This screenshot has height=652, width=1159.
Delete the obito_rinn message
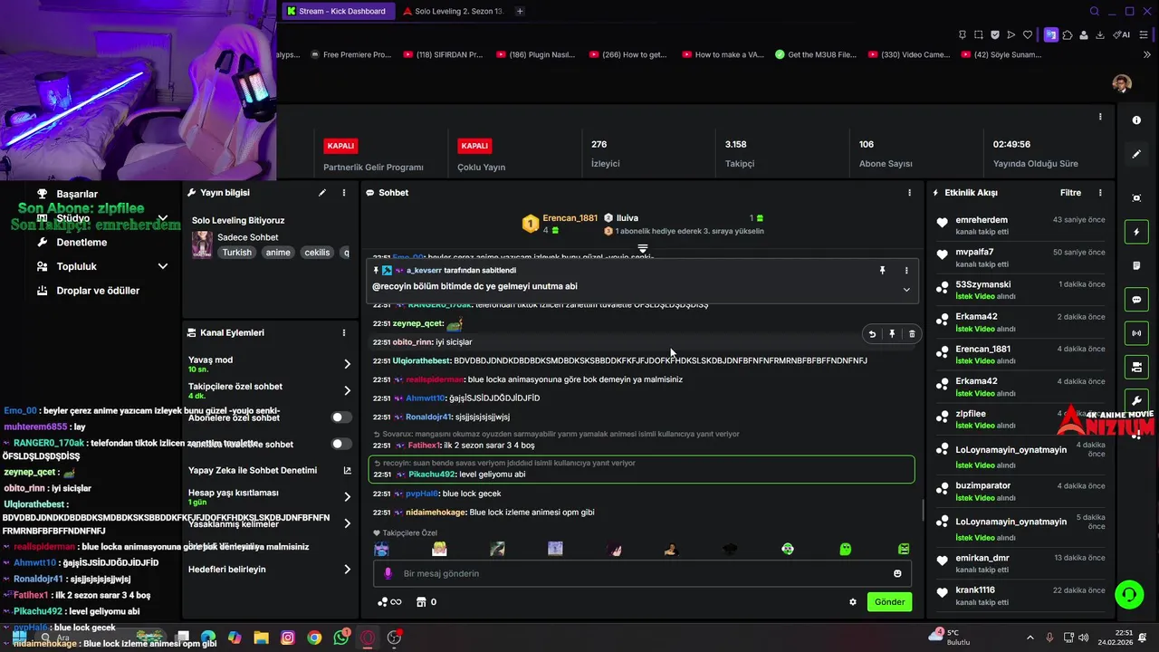[x=912, y=334]
